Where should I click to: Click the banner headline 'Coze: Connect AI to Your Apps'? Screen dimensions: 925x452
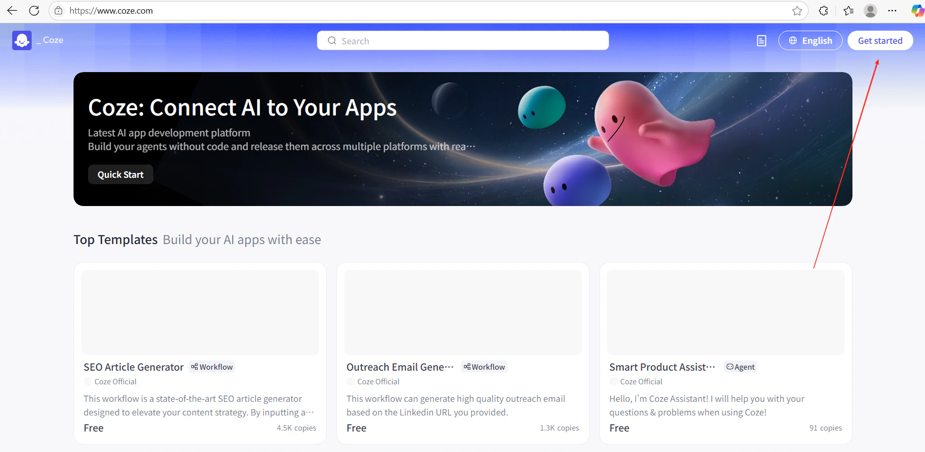tap(242, 108)
